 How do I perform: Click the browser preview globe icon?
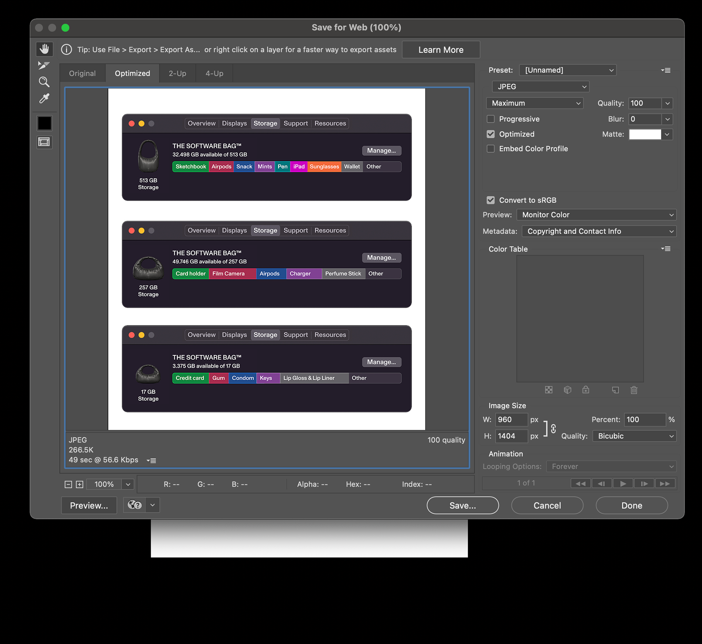click(x=135, y=505)
